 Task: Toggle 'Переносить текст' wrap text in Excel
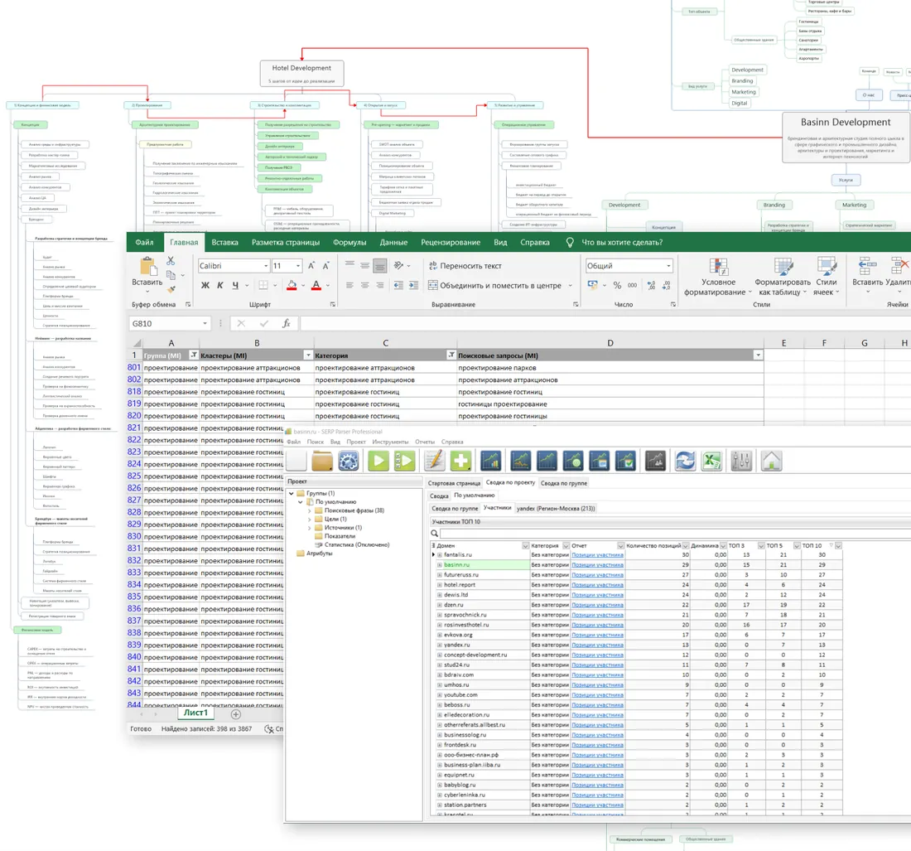tap(465, 266)
